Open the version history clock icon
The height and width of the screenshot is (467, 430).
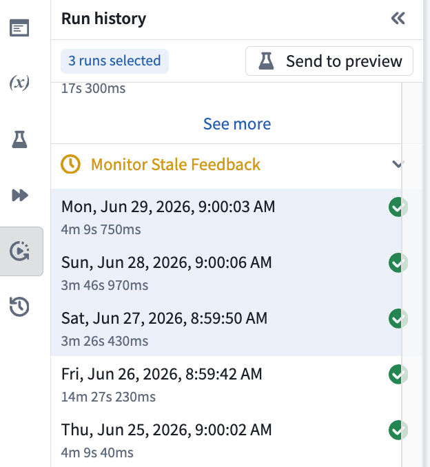[19, 307]
